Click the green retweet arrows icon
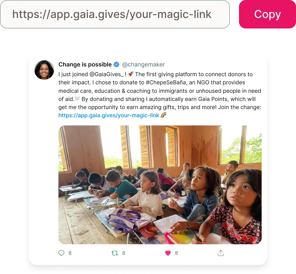The width and height of the screenshot is (296, 274). [x=115, y=253]
